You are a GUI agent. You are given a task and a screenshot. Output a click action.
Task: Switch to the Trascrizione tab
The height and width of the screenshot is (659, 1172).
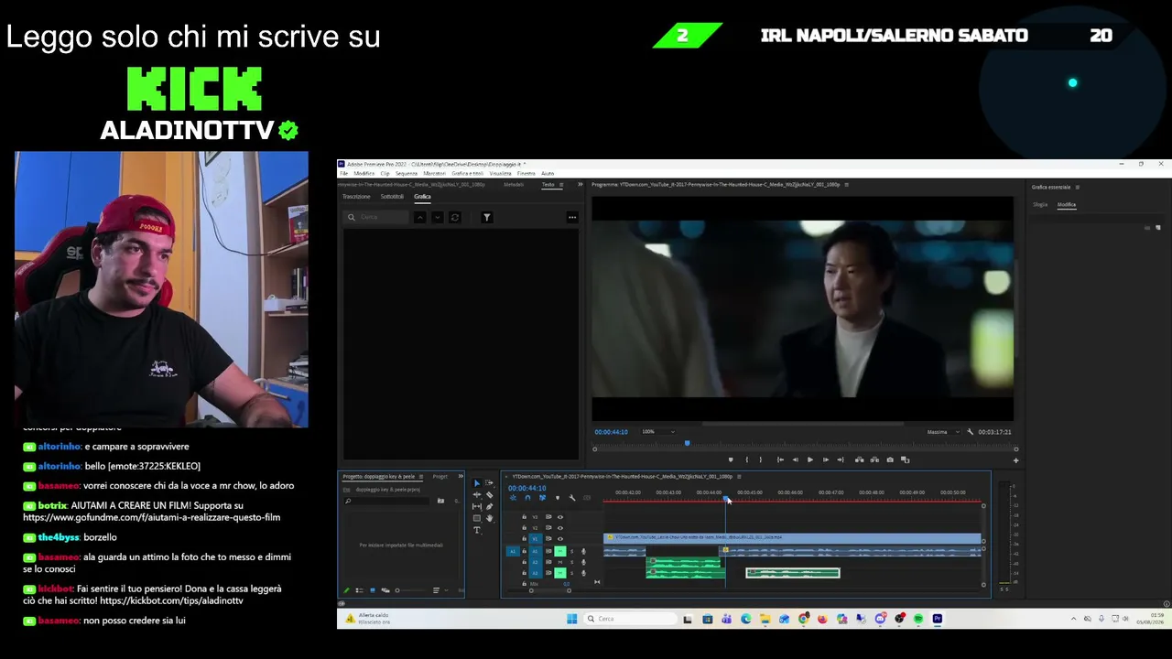click(356, 197)
